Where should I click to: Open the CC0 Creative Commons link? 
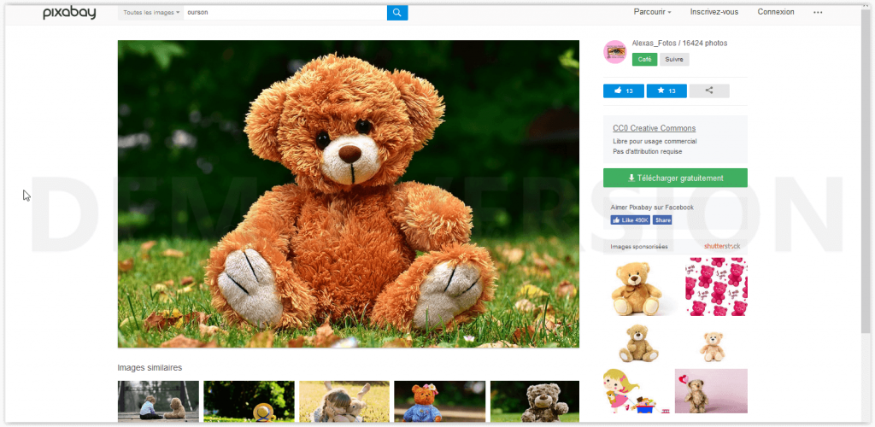pos(654,128)
